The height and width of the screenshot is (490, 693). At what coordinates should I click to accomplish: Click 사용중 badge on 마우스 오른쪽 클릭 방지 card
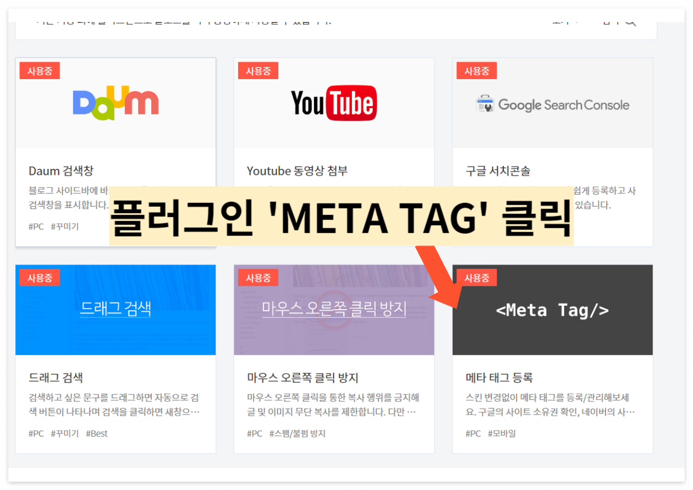[258, 278]
